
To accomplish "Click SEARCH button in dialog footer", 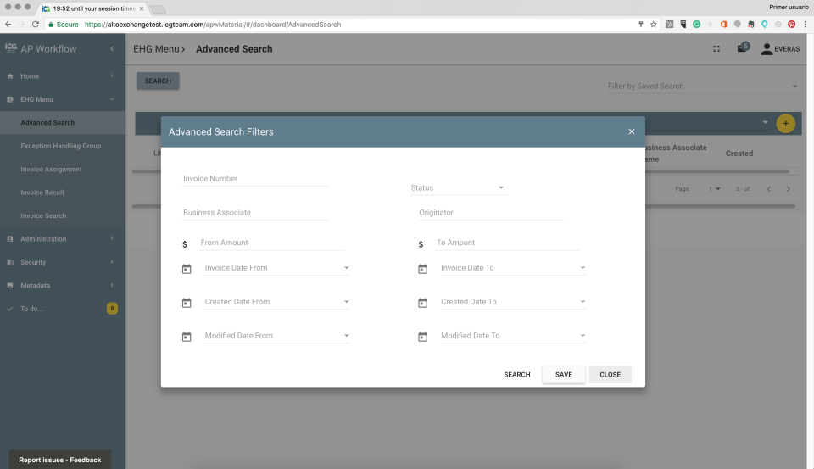I will tap(517, 375).
